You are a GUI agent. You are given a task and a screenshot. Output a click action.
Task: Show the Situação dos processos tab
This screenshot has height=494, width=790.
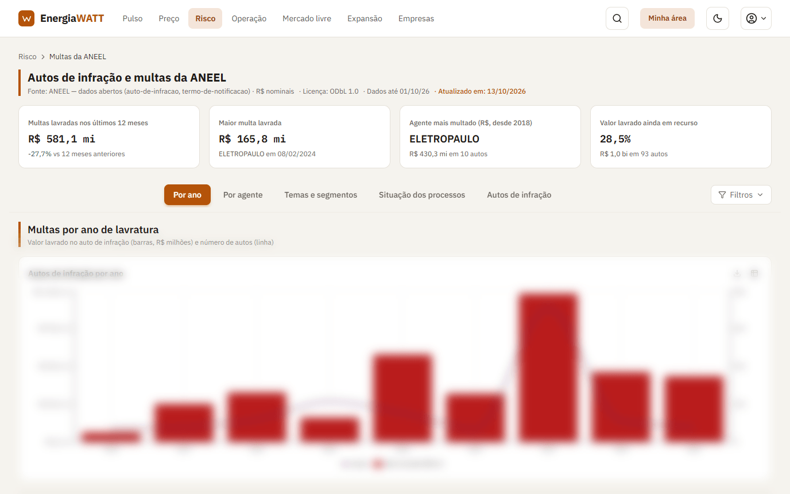click(x=422, y=195)
